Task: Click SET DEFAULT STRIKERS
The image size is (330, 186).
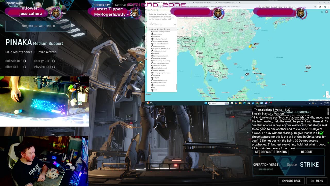Action: click(271, 152)
